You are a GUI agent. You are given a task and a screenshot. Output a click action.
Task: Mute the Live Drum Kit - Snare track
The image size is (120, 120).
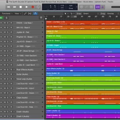(5, 93)
